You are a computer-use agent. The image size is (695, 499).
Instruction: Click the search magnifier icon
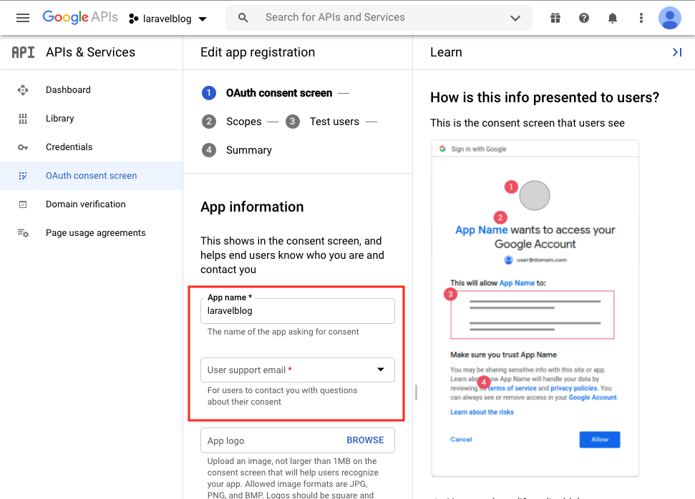click(x=243, y=18)
